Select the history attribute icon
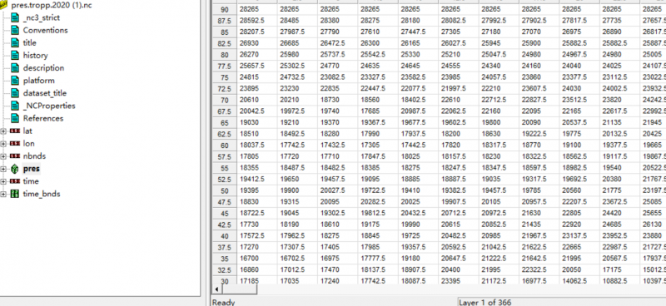 click(x=15, y=55)
